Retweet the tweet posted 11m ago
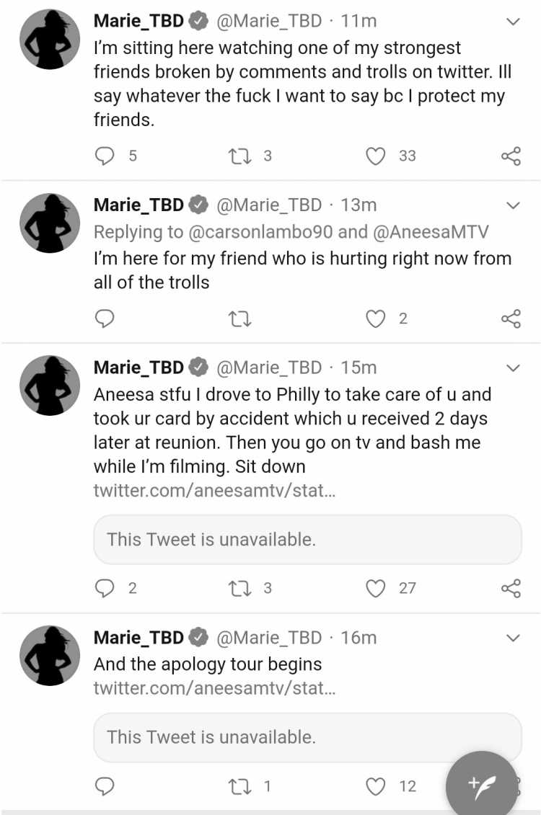The width and height of the screenshot is (541, 815). pos(239,156)
